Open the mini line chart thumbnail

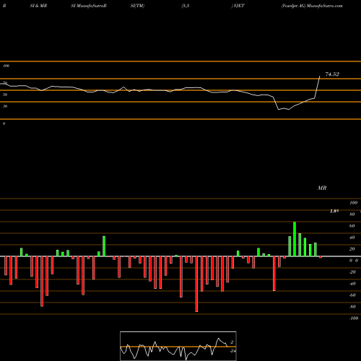(x=178, y=346)
